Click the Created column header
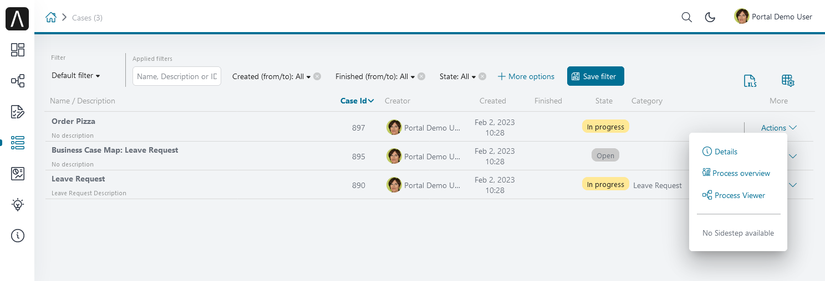The width and height of the screenshot is (825, 281). tap(493, 101)
